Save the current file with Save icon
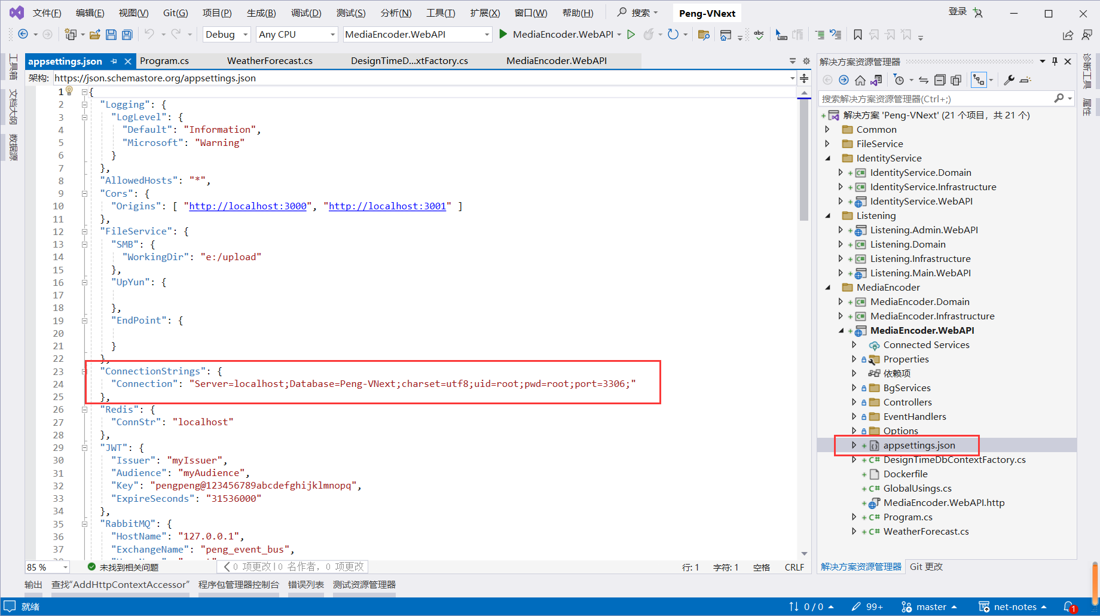The height and width of the screenshot is (616, 1100). 111,34
